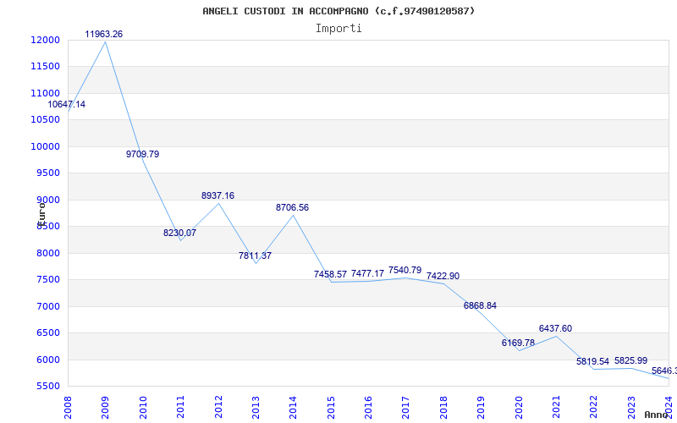Select the y-axis tick 5500
Viewport: 677px width, 423px height.
coord(47,387)
